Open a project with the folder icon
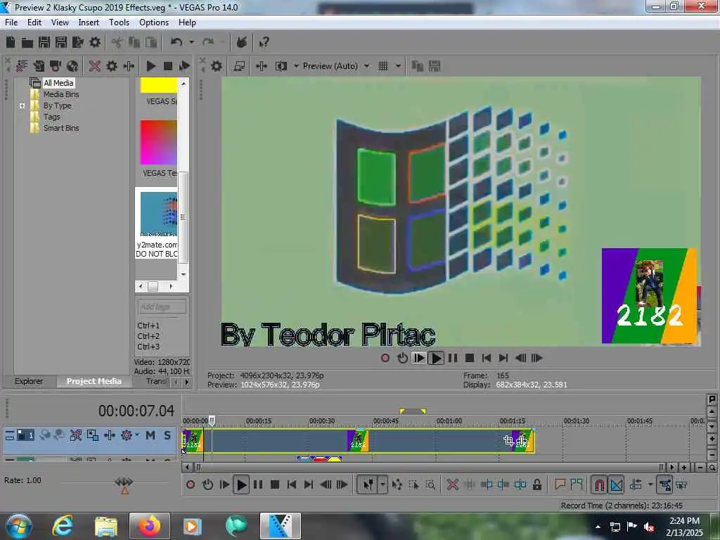This screenshot has width=720, height=540. [27, 43]
